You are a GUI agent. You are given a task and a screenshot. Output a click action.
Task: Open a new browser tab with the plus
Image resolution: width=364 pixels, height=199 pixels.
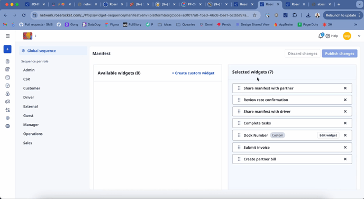[339, 4]
